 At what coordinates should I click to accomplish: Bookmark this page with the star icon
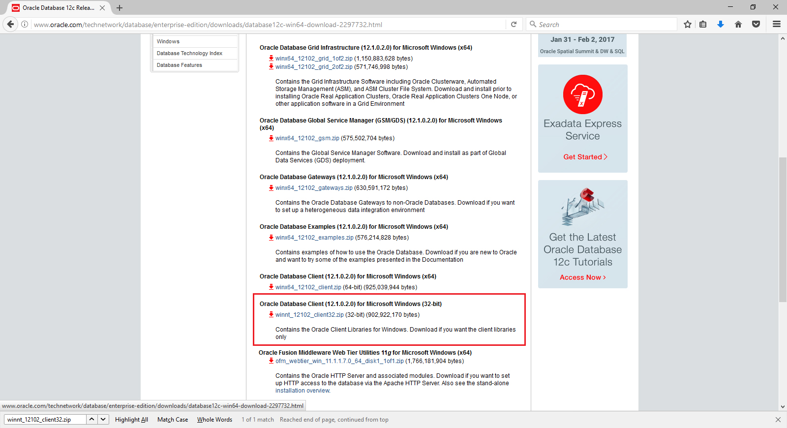pos(688,24)
